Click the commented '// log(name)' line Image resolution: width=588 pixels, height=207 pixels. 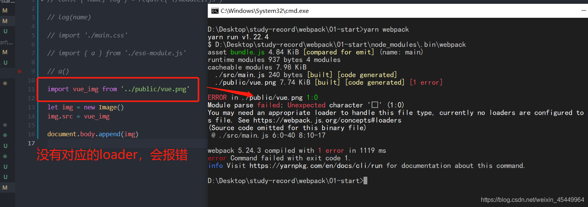[x=69, y=17]
